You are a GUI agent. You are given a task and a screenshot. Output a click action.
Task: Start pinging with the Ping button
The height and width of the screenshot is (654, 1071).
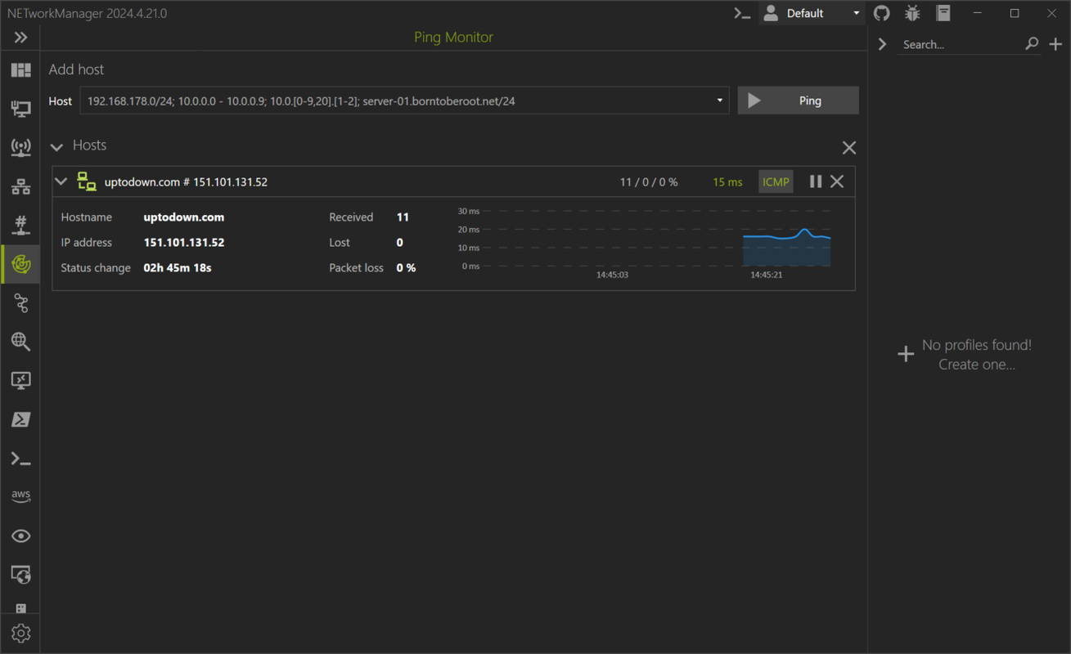798,101
